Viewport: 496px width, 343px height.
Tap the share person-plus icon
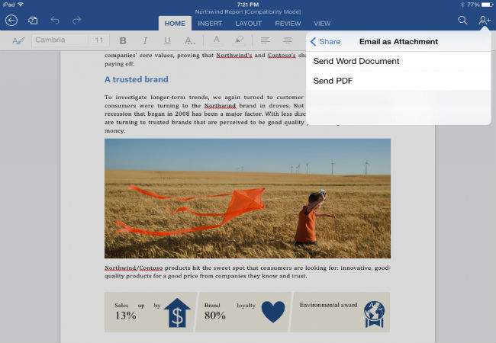[x=484, y=21]
